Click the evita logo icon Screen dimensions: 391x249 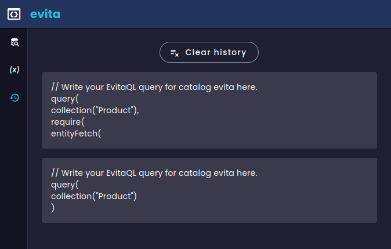pyautogui.click(x=14, y=14)
